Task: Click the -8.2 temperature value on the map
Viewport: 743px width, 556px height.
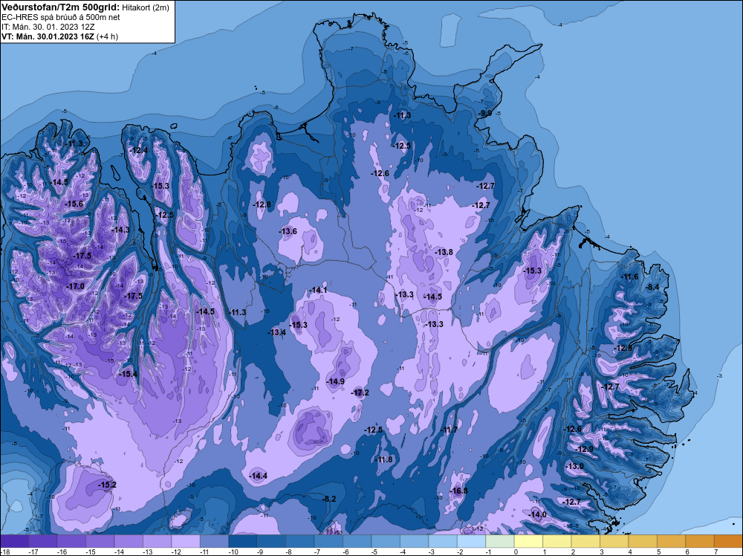Action: point(329,499)
